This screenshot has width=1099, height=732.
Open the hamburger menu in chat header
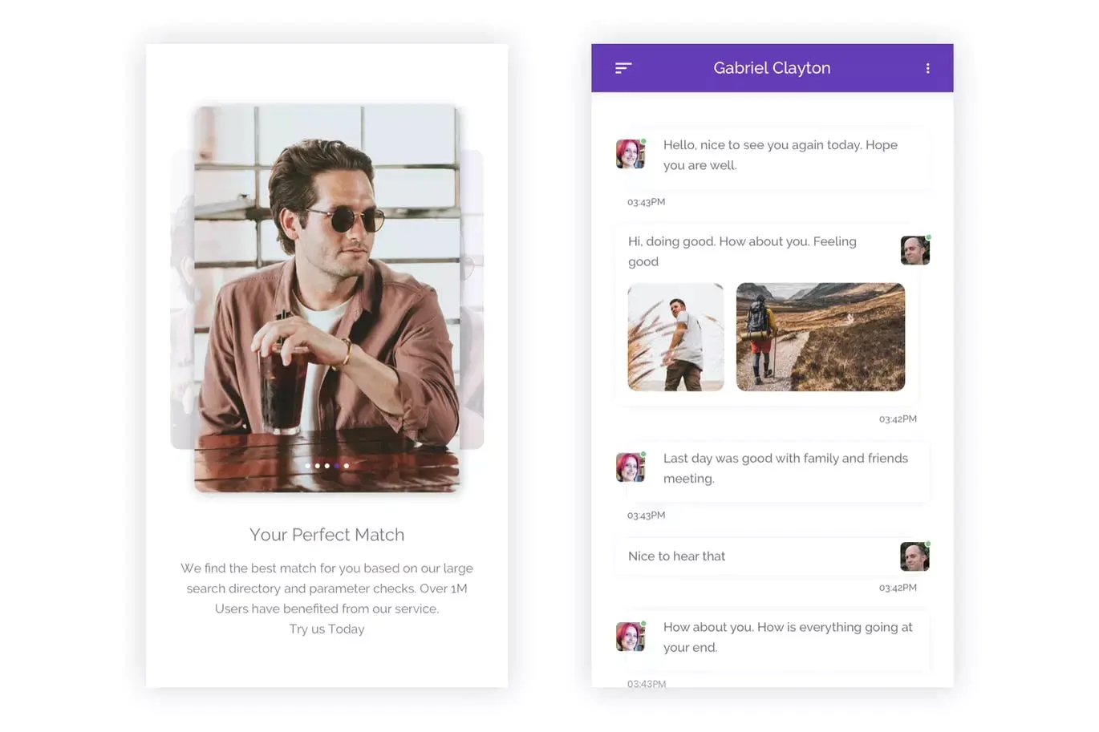click(x=623, y=68)
